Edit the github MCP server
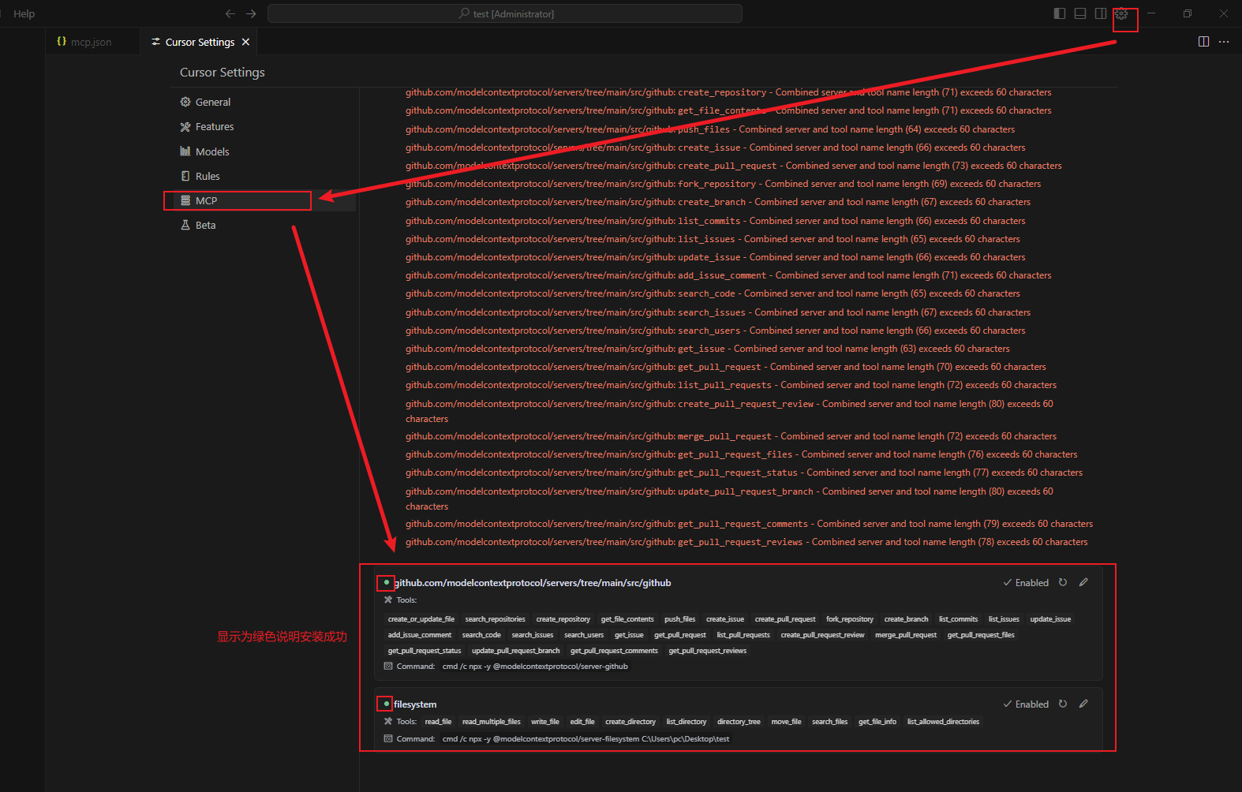Viewport: 1242px width, 792px height. (1083, 582)
